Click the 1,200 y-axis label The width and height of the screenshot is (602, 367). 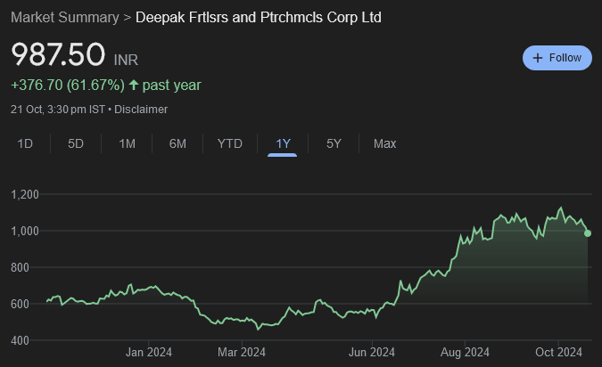[x=25, y=194]
